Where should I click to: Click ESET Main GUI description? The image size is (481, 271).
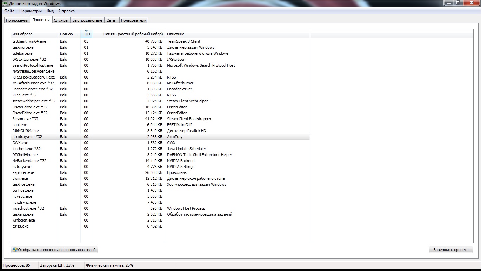[179, 125]
